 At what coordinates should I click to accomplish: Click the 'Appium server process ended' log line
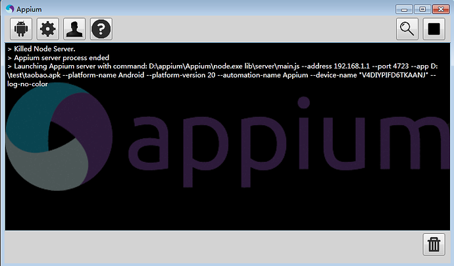[x=58, y=57]
